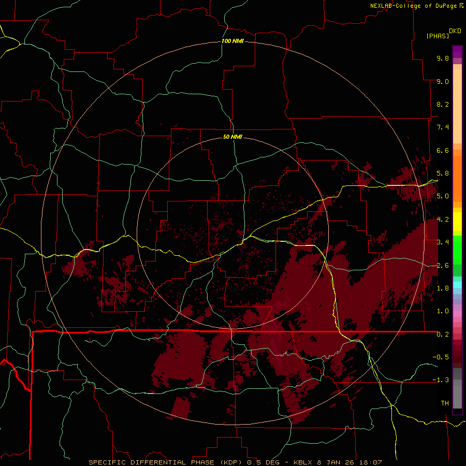Click the 1.0 value on the scale
The image size is (466, 466).
[443, 311]
